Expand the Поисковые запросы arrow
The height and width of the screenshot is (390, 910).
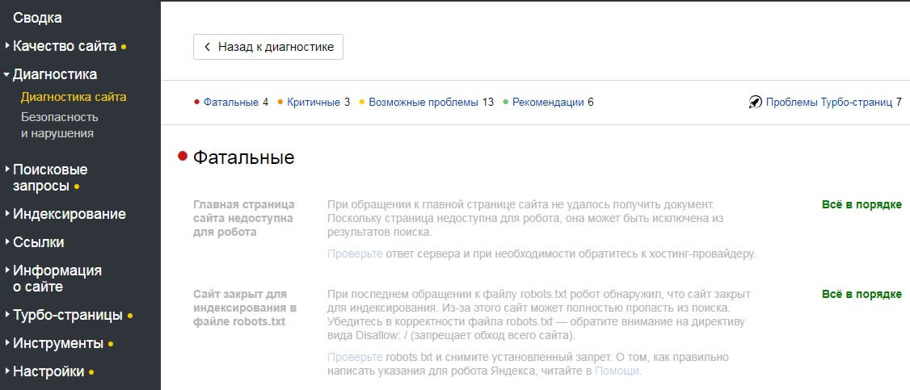(x=7, y=170)
